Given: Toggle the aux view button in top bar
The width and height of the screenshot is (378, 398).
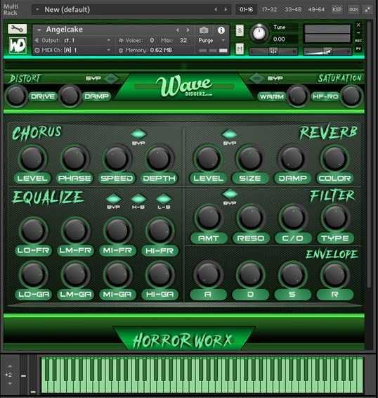Looking at the screenshot, I should pos(353,10).
